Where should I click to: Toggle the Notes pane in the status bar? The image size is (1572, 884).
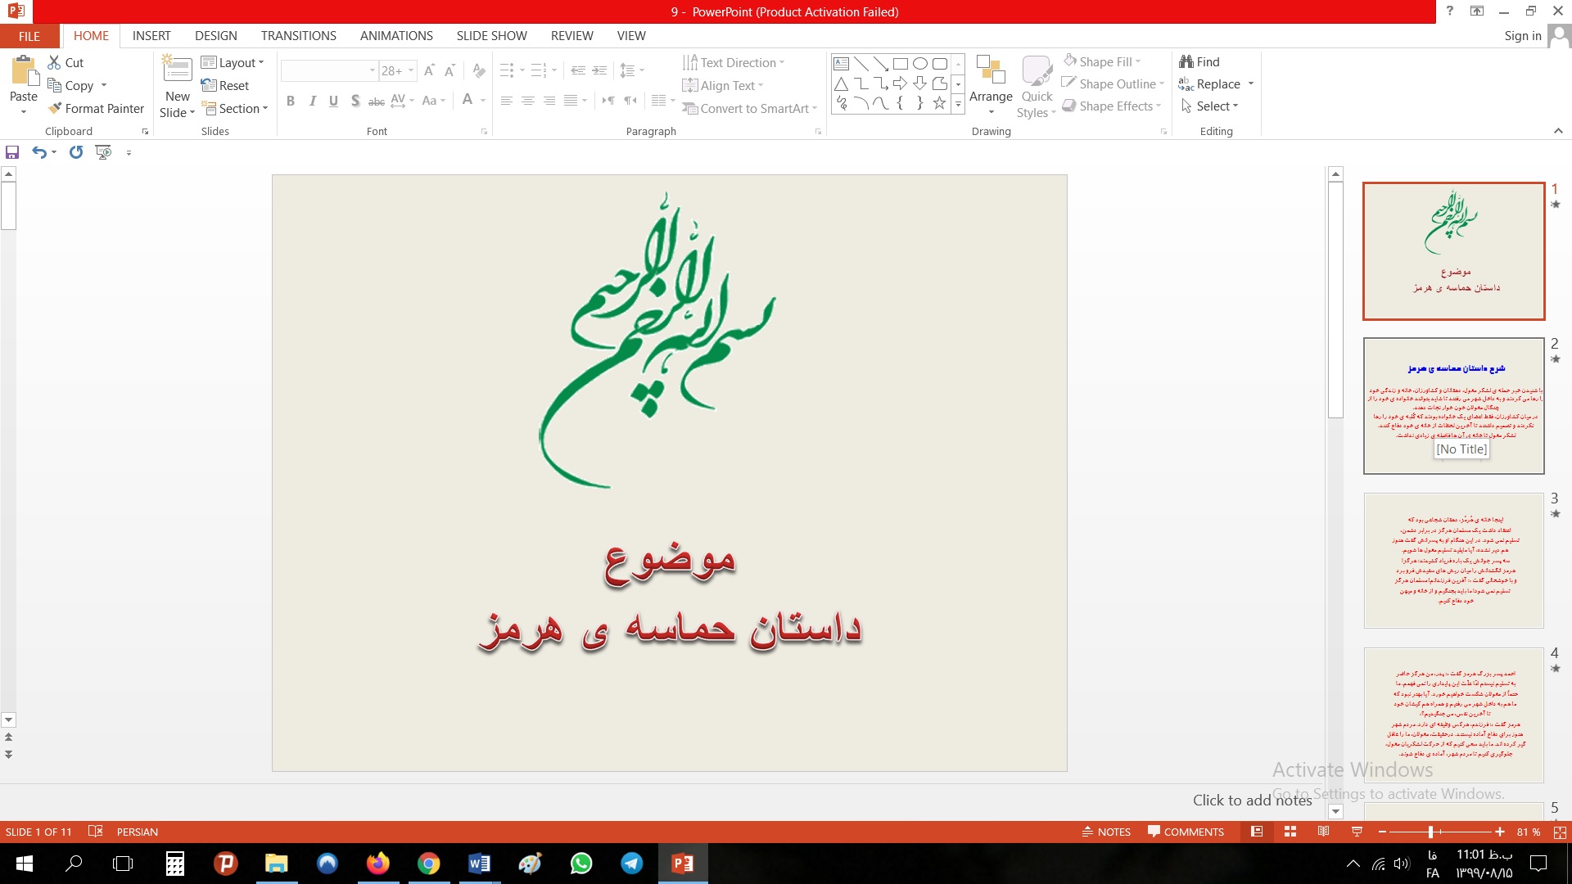(1106, 832)
